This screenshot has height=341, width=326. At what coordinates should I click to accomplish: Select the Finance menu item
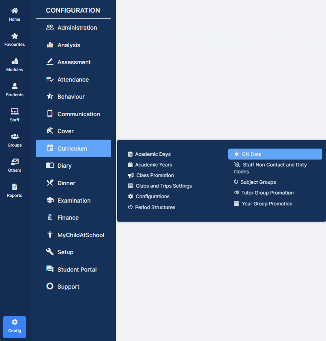(73, 218)
